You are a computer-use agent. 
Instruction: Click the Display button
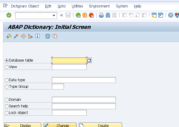point(23,125)
